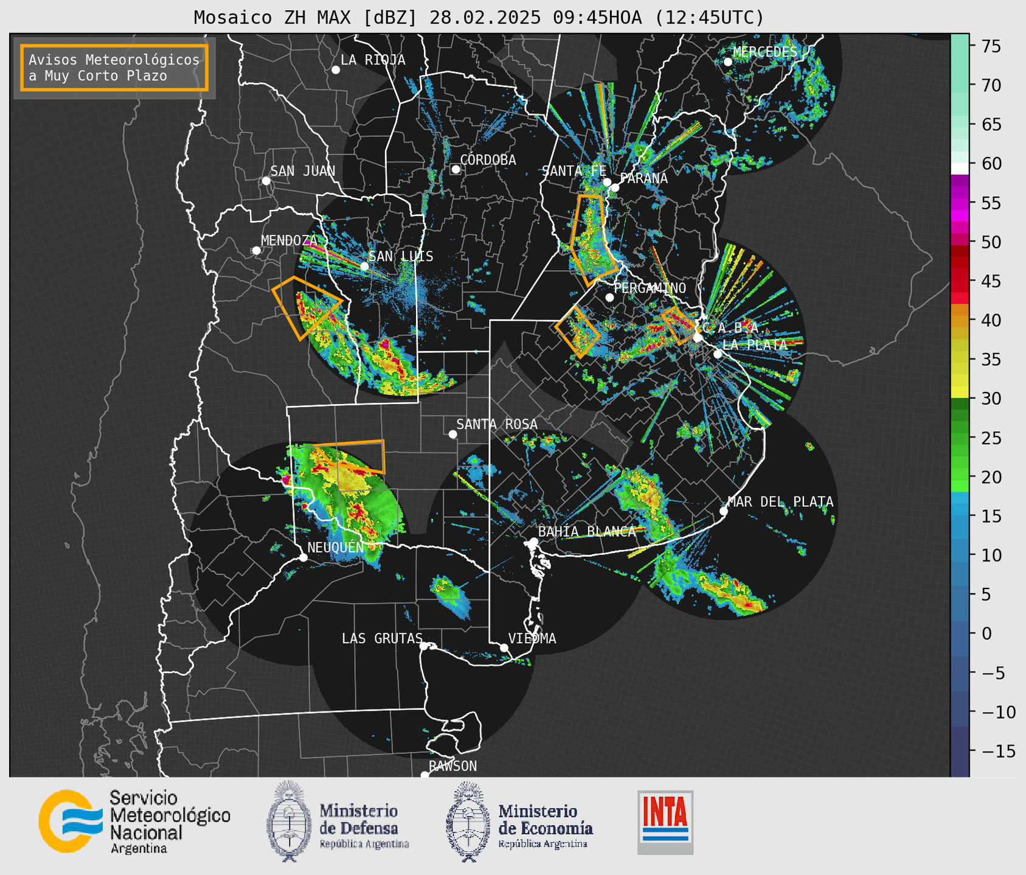The width and height of the screenshot is (1026, 875).
Task: Click the 25 dBZ green band on color scale
Action: 960,438
